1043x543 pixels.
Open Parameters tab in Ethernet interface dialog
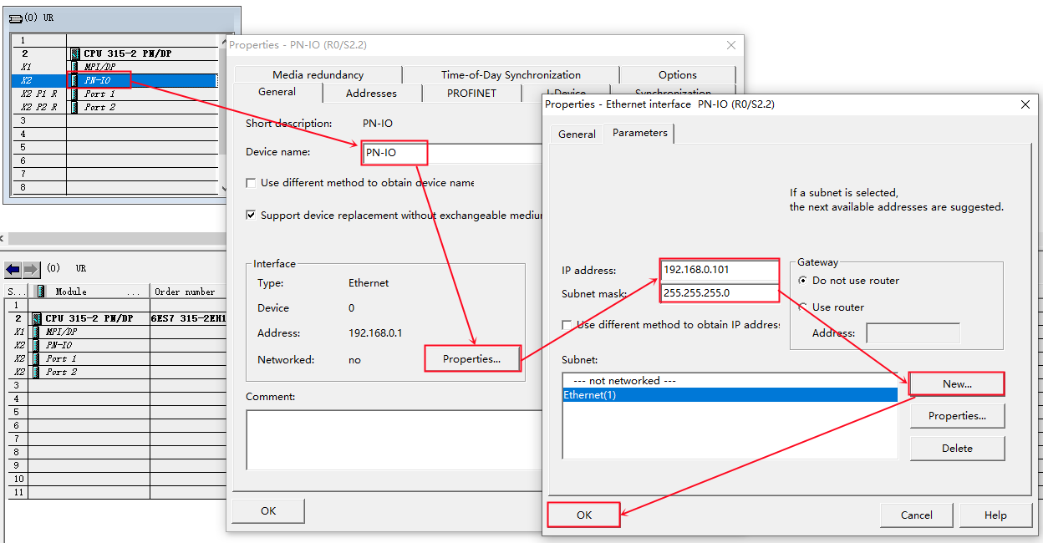click(x=639, y=133)
